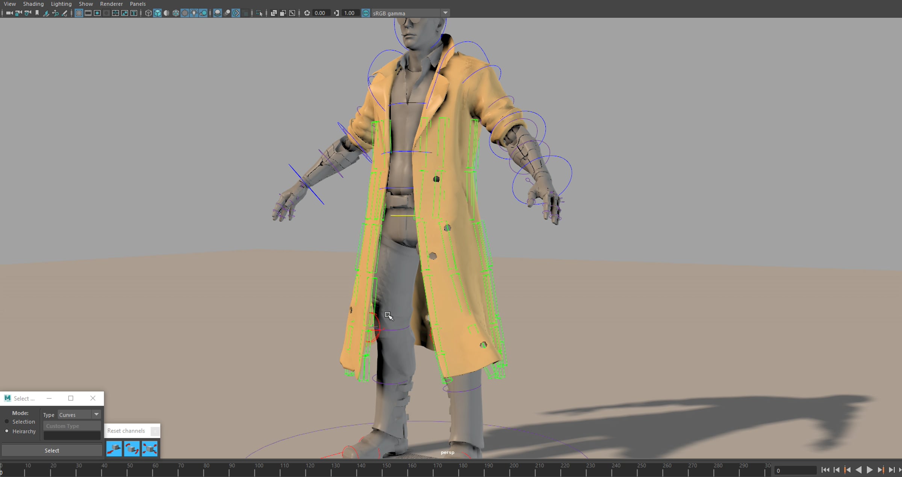This screenshot has height=477, width=902.
Task: Toggle the color management ON button
Action: coord(366,13)
